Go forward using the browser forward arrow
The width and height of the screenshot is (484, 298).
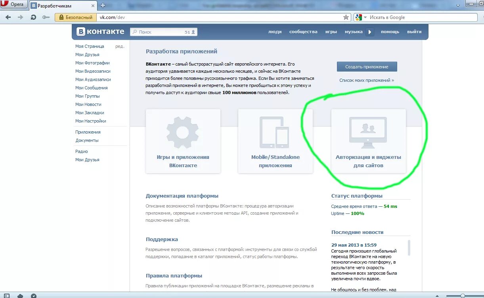(20, 17)
